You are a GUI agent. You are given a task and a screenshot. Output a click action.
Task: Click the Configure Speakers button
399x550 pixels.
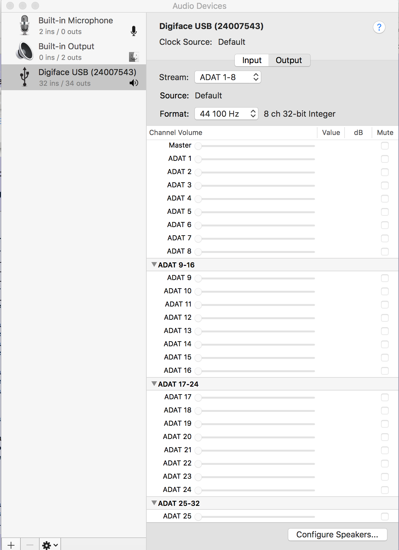337,535
